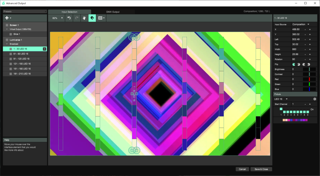The width and height of the screenshot is (320, 176).
Task: Click the Redo arrow in the toolbar
Action: pyautogui.click(x=77, y=18)
